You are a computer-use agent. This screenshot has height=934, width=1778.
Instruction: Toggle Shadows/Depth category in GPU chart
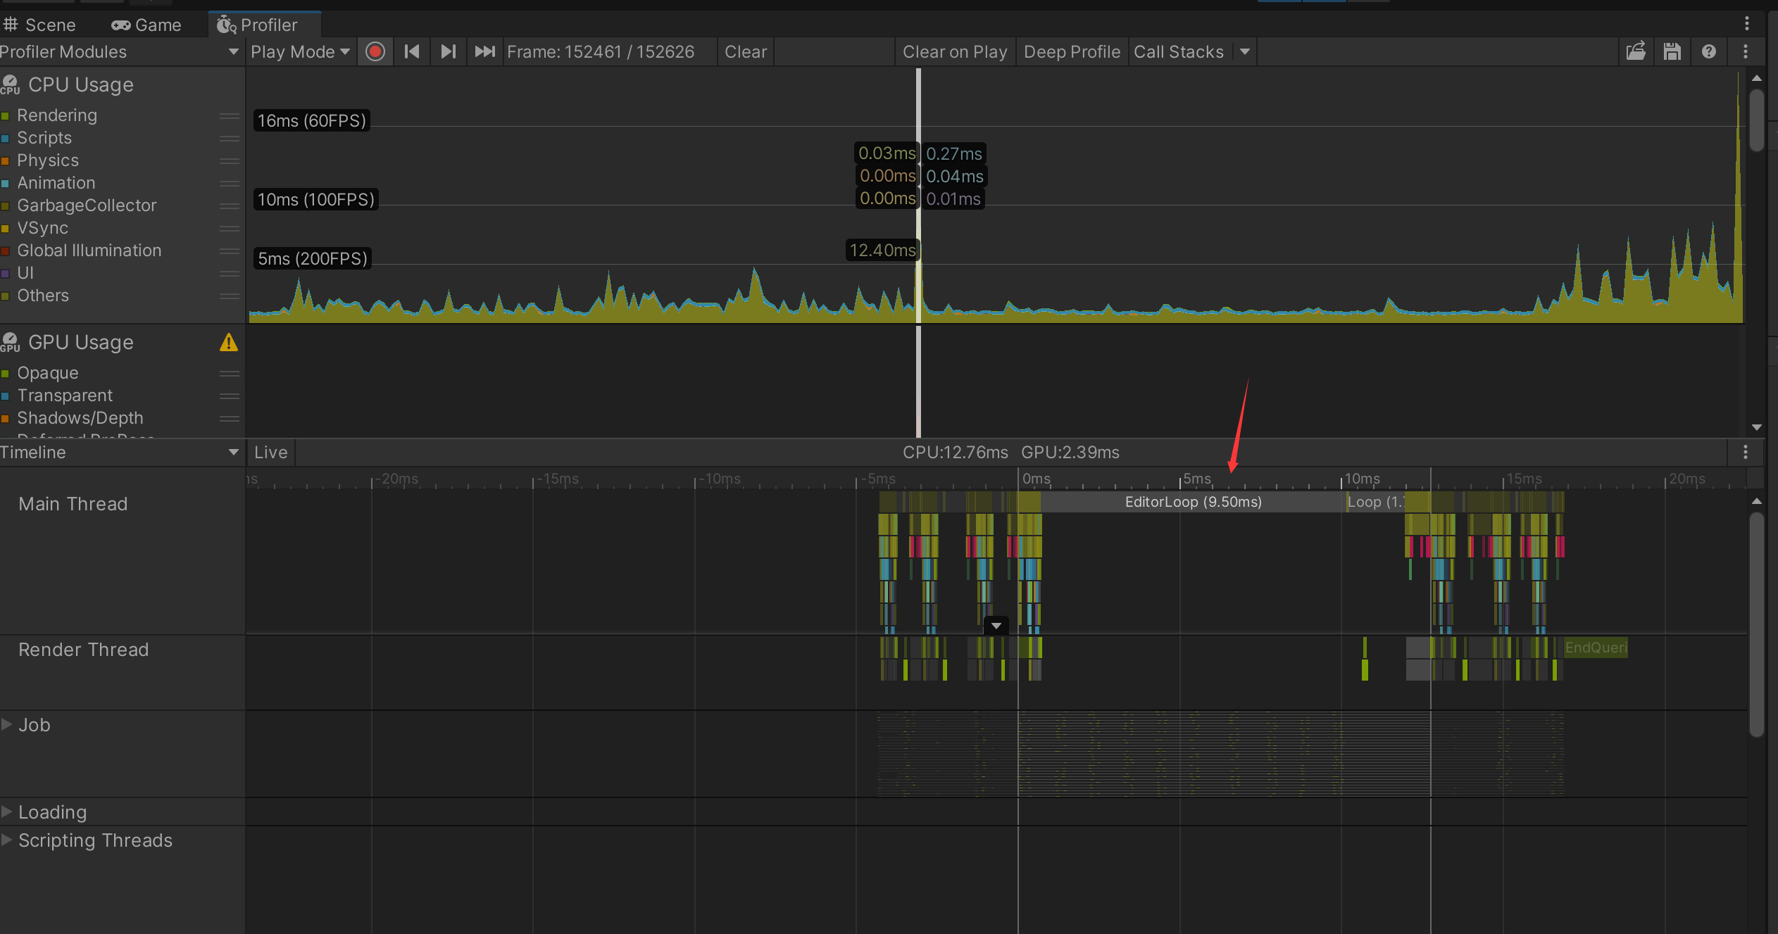pos(5,418)
